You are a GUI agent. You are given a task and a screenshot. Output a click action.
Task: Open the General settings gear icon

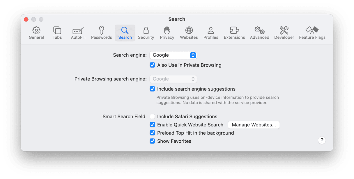[x=36, y=31]
